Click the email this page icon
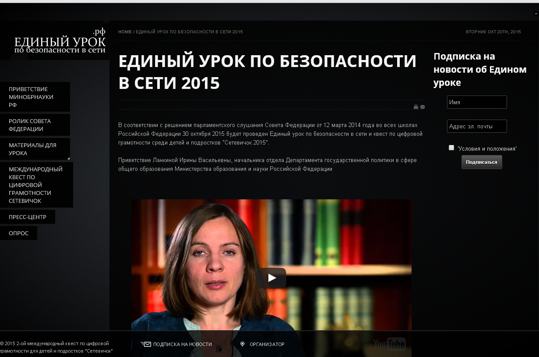This screenshot has height=357, width=539. (x=423, y=107)
